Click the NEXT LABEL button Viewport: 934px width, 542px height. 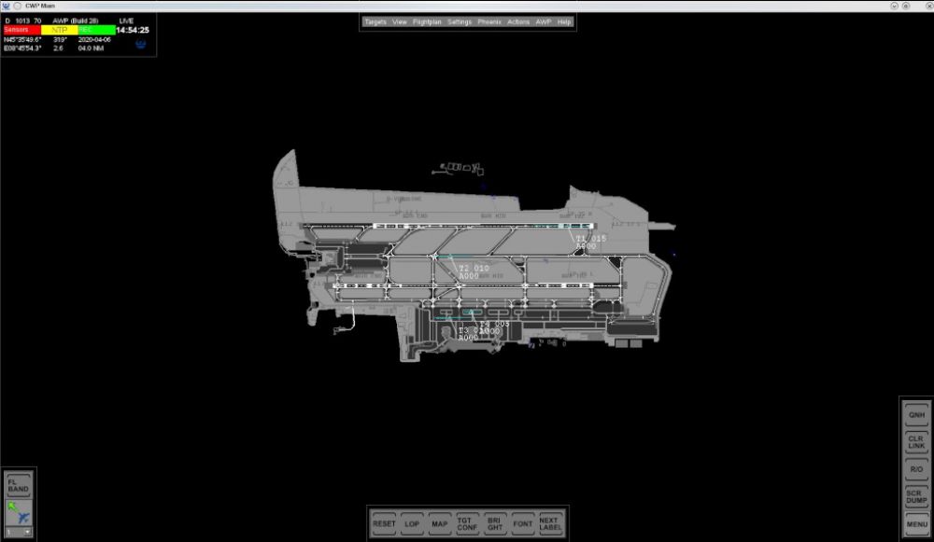[x=550, y=523]
